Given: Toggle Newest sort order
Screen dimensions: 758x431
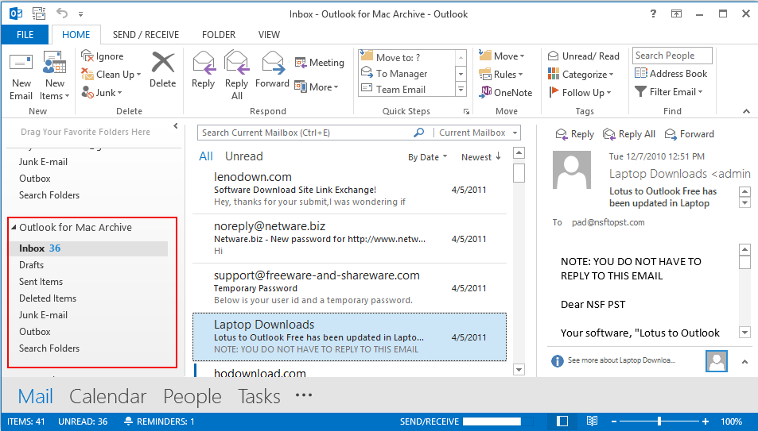Looking at the screenshot, I should tap(481, 157).
